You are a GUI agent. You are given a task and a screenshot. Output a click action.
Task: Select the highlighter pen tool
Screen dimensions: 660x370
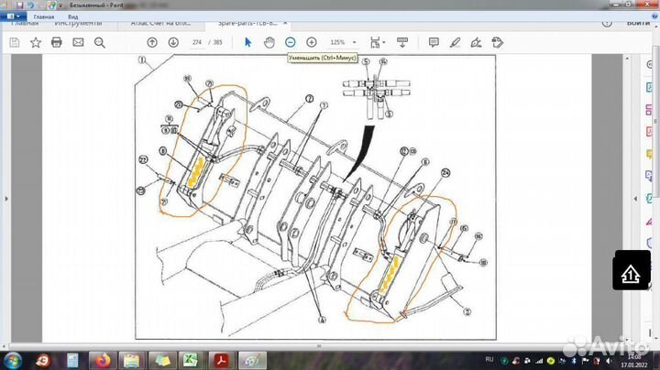pos(455,42)
